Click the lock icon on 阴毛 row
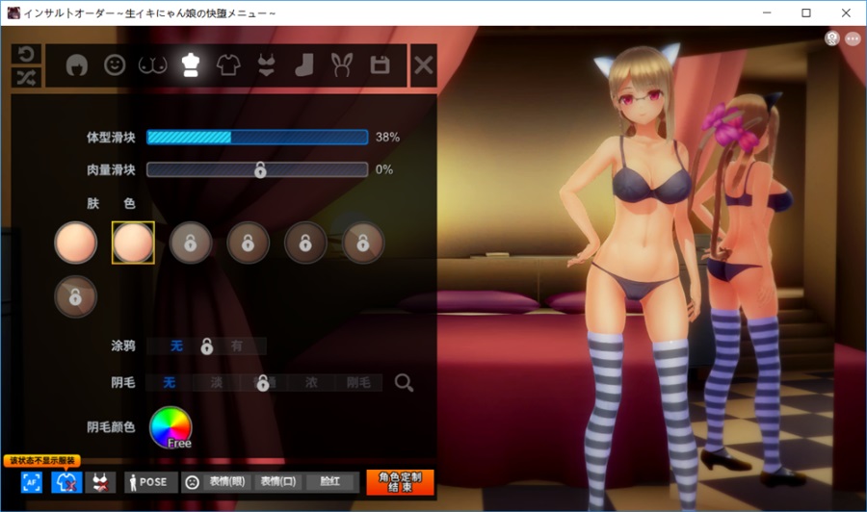This screenshot has height=512, width=867. [x=263, y=383]
